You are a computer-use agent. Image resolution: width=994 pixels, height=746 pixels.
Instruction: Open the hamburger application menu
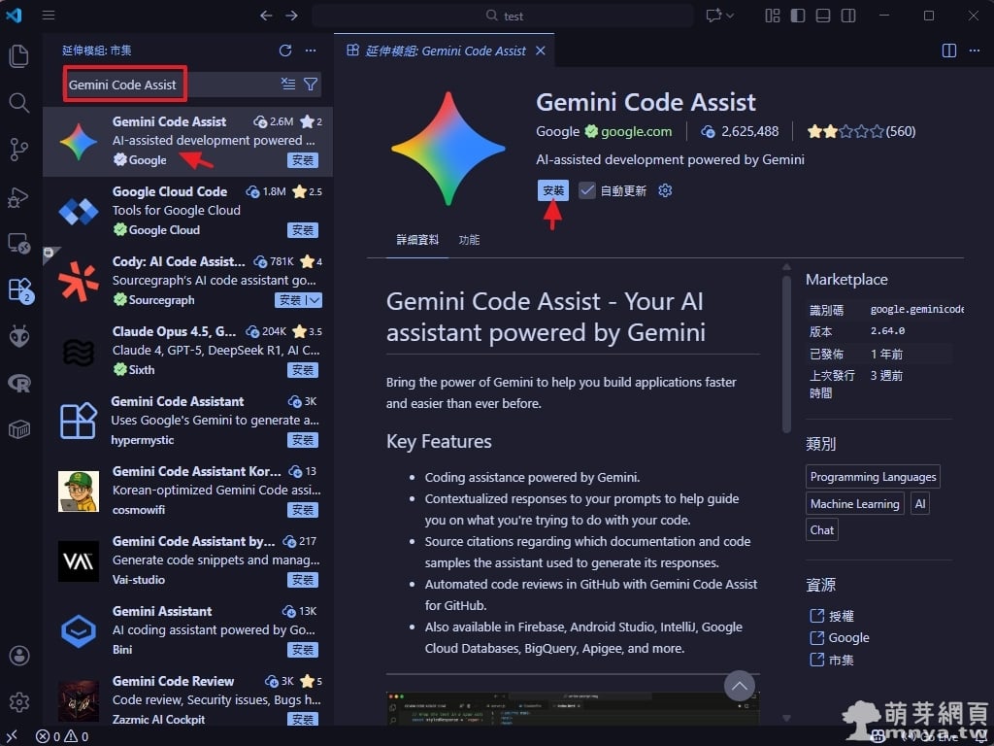point(49,16)
